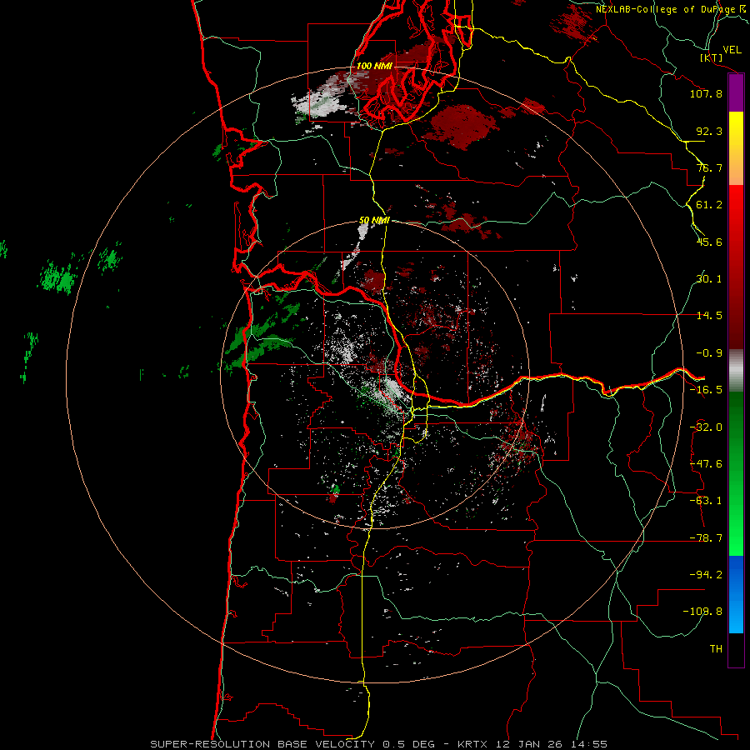Select the 45.6 legend value
Image resolution: width=750 pixels, height=750 pixels.
pos(709,242)
